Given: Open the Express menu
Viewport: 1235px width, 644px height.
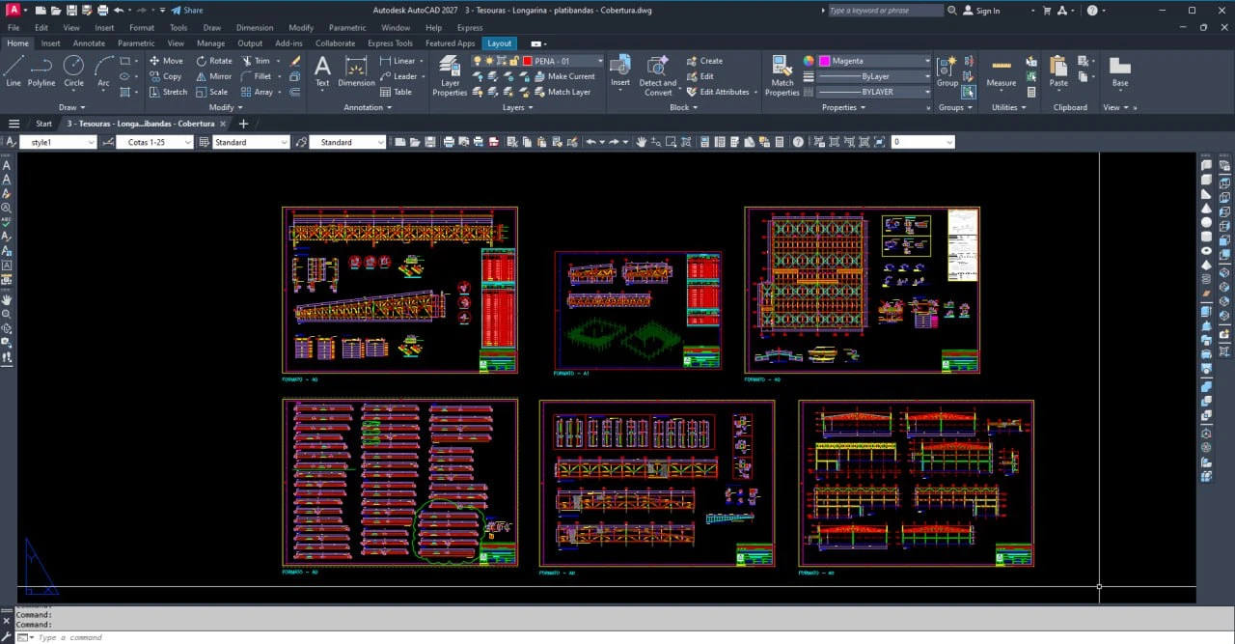Looking at the screenshot, I should pyautogui.click(x=469, y=28).
